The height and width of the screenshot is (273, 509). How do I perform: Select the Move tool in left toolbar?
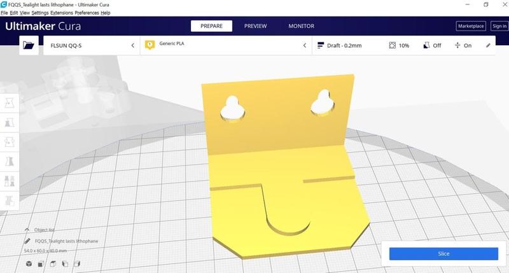[10, 103]
